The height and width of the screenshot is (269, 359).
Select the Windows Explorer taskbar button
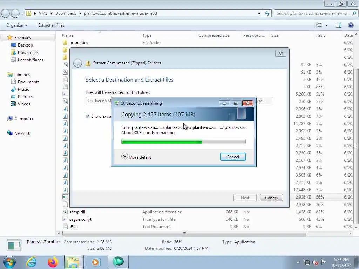point(73,262)
